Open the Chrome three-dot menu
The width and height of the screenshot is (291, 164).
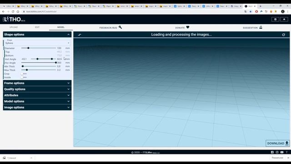pos(288,11)
